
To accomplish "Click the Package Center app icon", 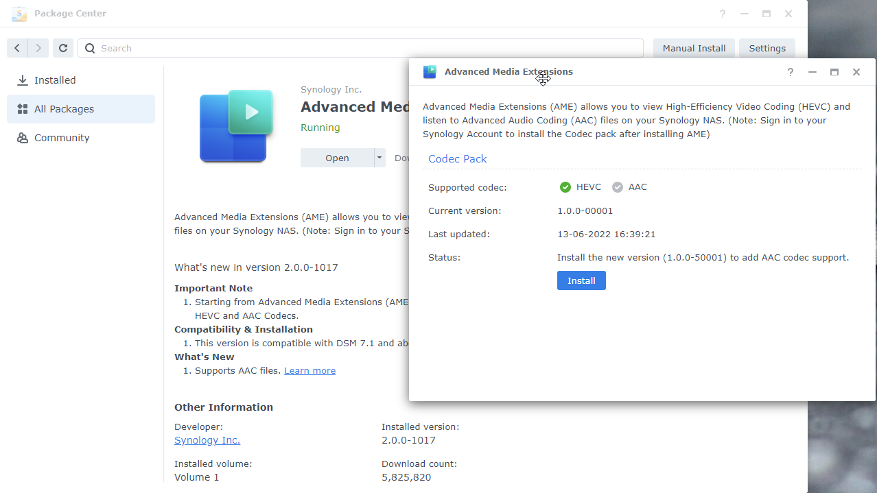I will tap(19, 13).
